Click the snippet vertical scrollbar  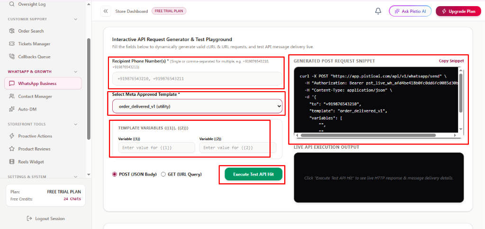(460, 93)
